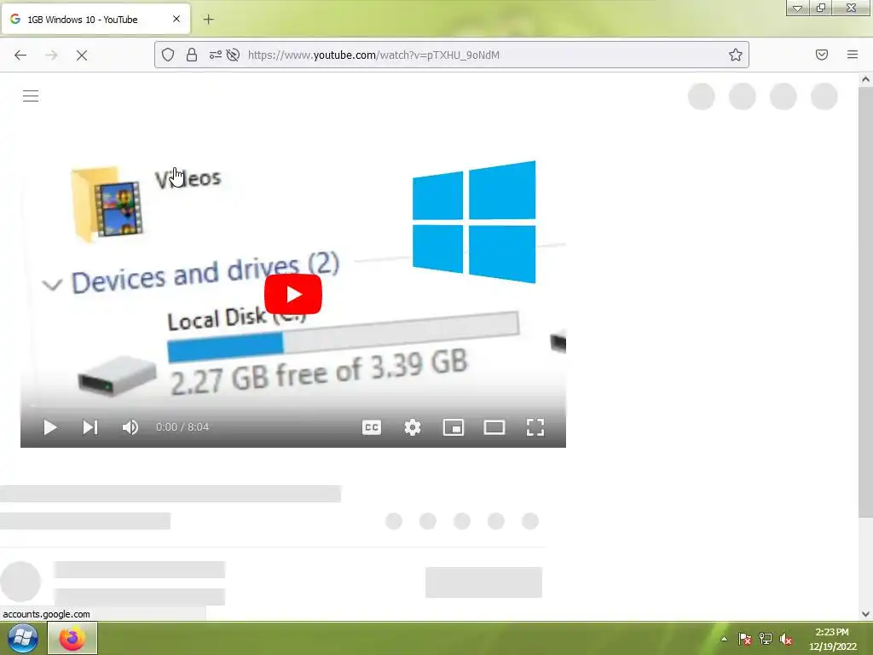Open network status tray icon
The width and height of the screenshot is (873, 655).
tap(766, 639)
